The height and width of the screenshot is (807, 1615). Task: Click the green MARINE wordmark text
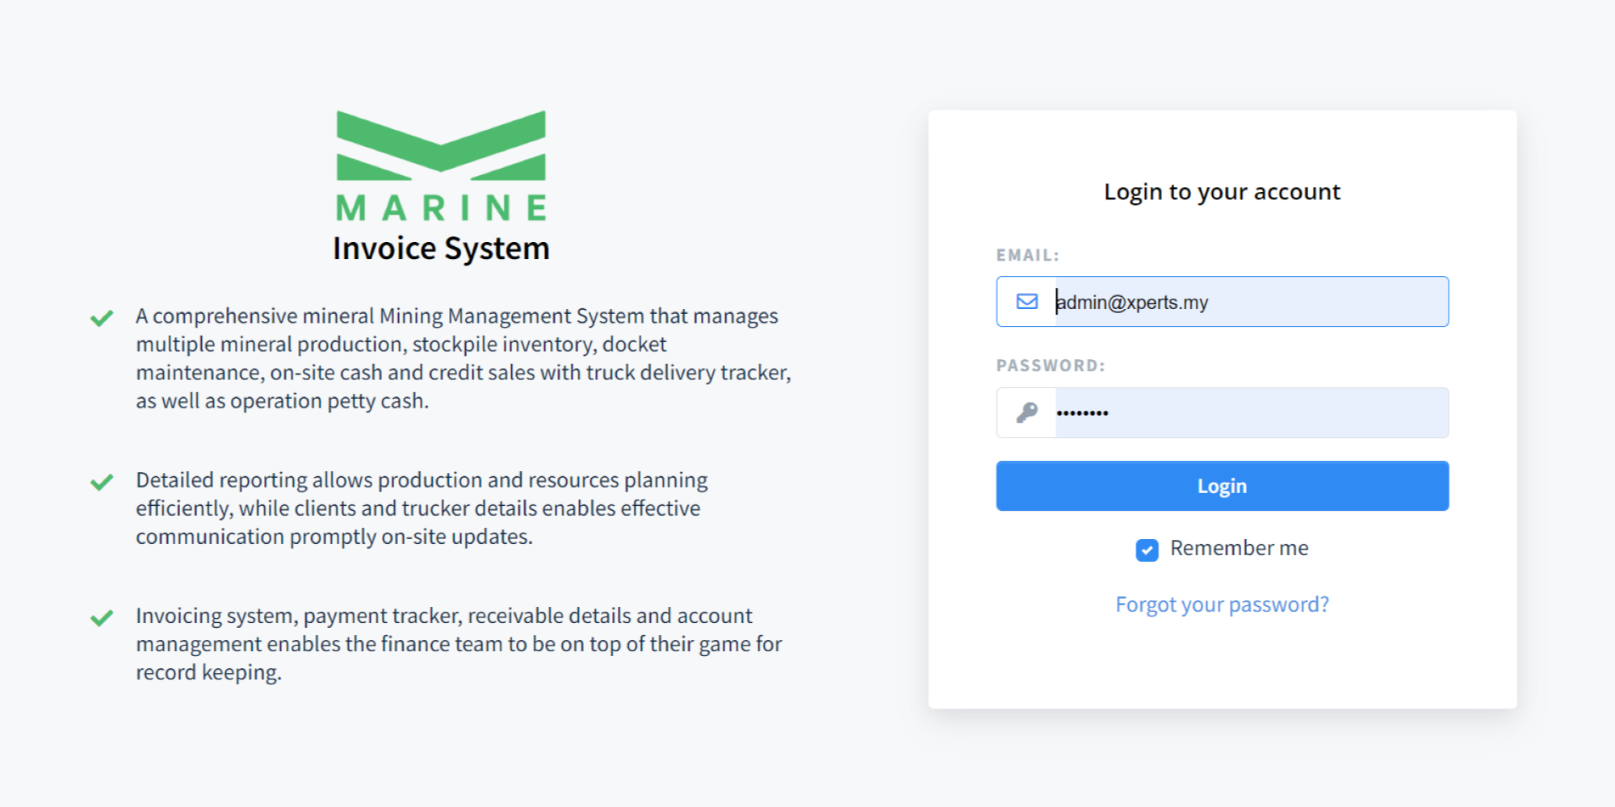tap(441, 208)
